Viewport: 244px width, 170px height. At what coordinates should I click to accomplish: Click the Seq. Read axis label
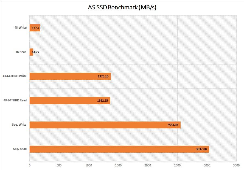[x=20, y=149]
